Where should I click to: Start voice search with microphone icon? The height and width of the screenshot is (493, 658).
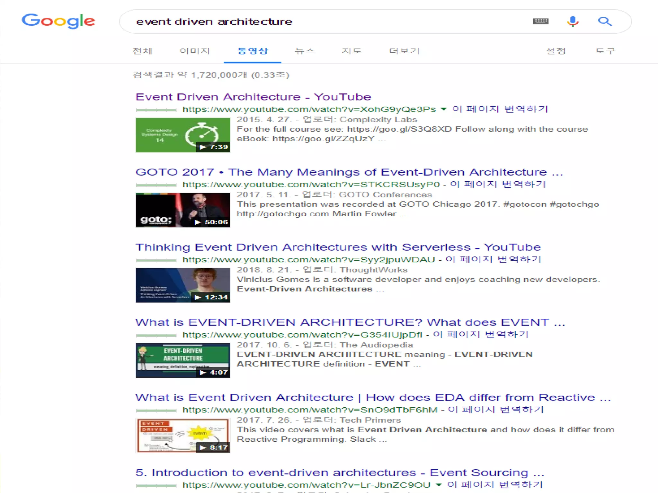(572, 22)
